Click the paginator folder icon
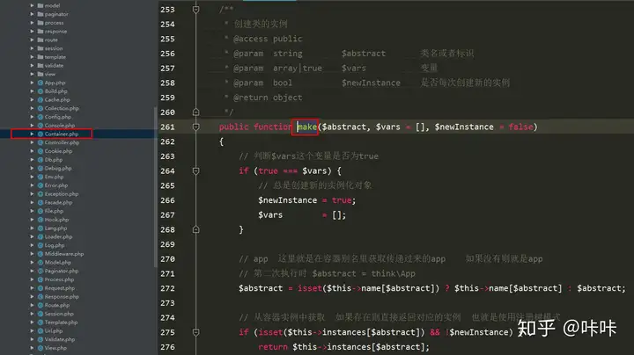This screenshot has height=355, width=634. coord(41,14)
